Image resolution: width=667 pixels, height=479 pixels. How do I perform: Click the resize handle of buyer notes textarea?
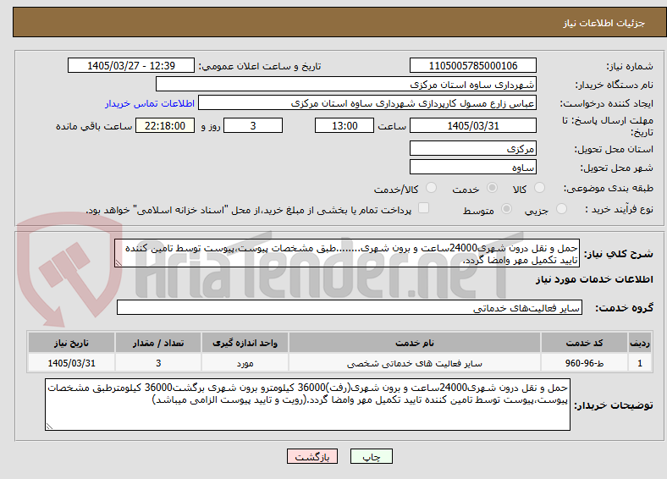(x=49, y=427)
